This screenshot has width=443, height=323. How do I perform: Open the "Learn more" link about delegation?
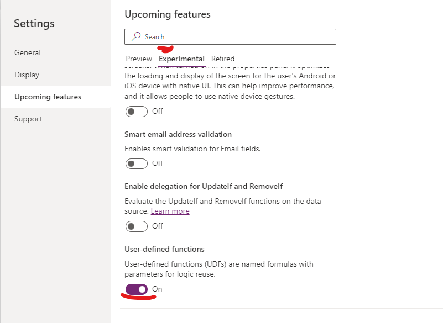click(x=170, y=211)
